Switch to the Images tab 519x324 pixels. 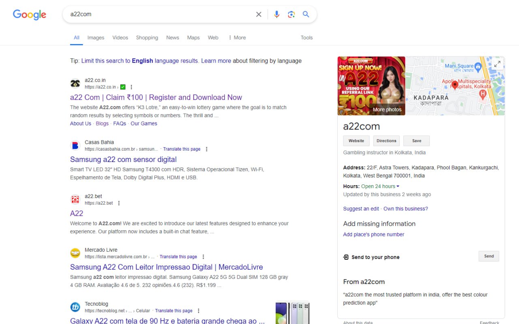(x=96, y=37)
